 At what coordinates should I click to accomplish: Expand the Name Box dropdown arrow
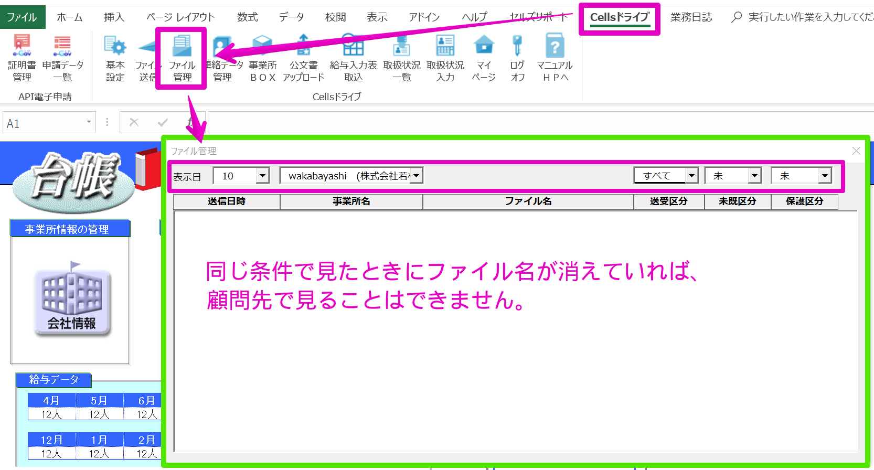(x=89, y=122)
